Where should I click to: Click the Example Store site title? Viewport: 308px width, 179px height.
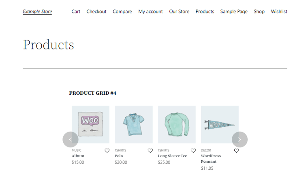(37, 12)
